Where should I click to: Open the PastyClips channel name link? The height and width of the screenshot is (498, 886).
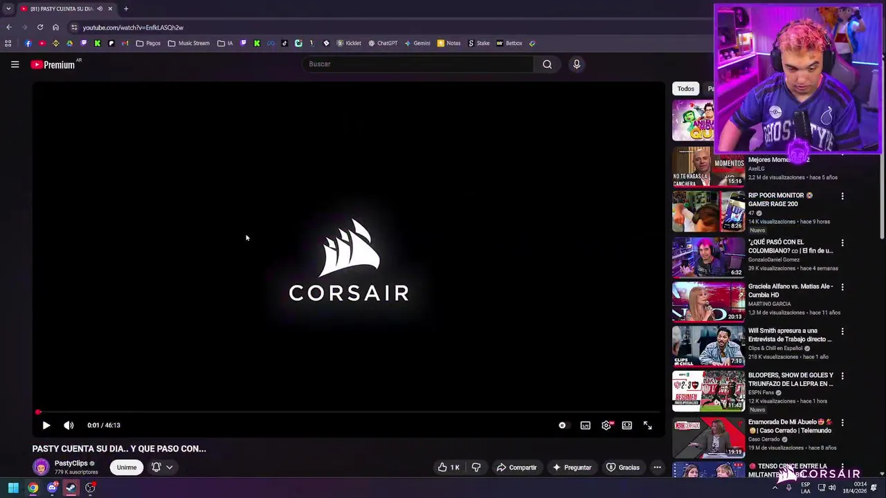click(x=71, y=463)
